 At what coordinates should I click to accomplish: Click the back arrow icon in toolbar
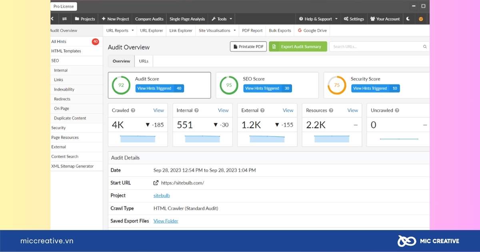[52, 19]
